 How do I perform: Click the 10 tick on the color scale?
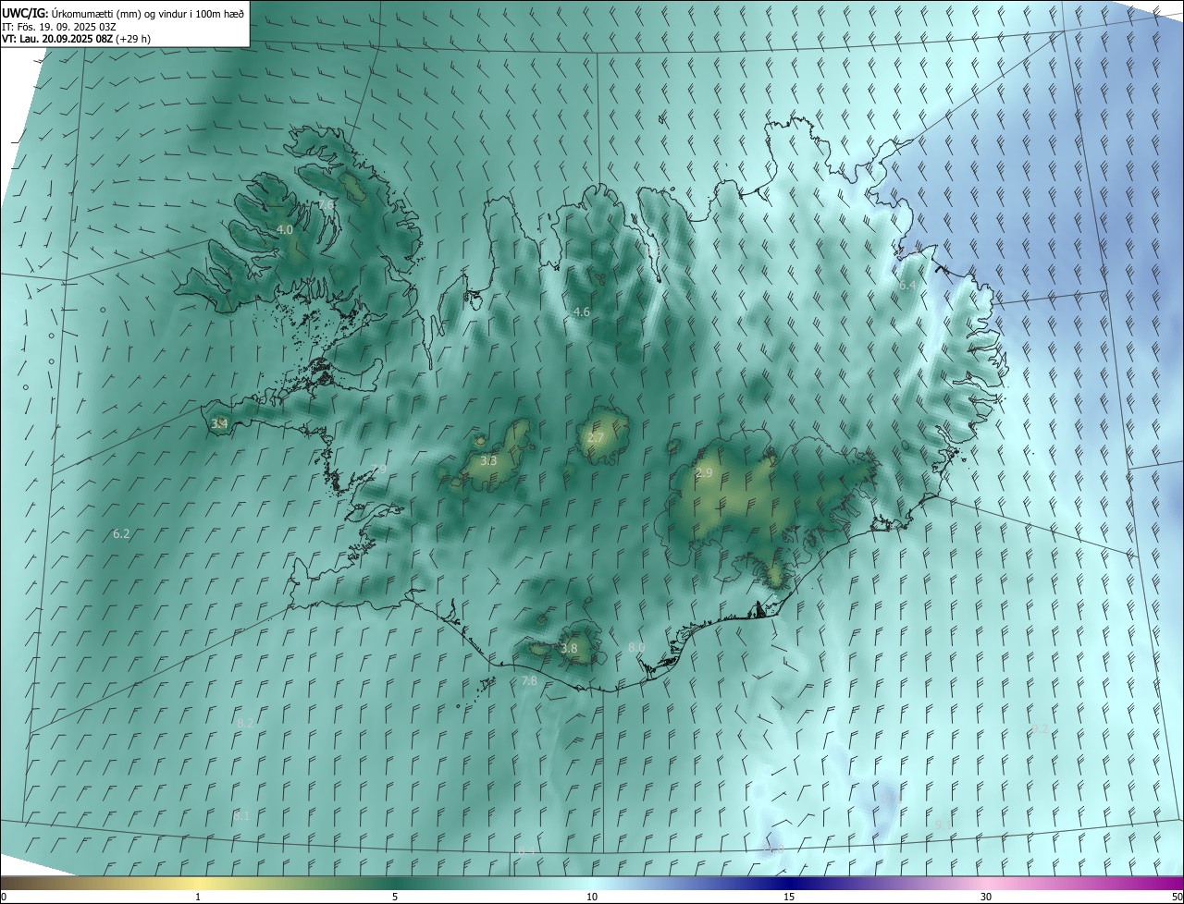click(592, 897)
